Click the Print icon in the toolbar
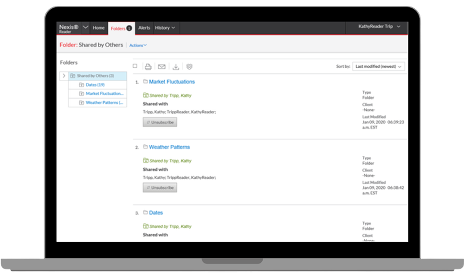This screenshot has width=464, height=277. pos(148,66)
